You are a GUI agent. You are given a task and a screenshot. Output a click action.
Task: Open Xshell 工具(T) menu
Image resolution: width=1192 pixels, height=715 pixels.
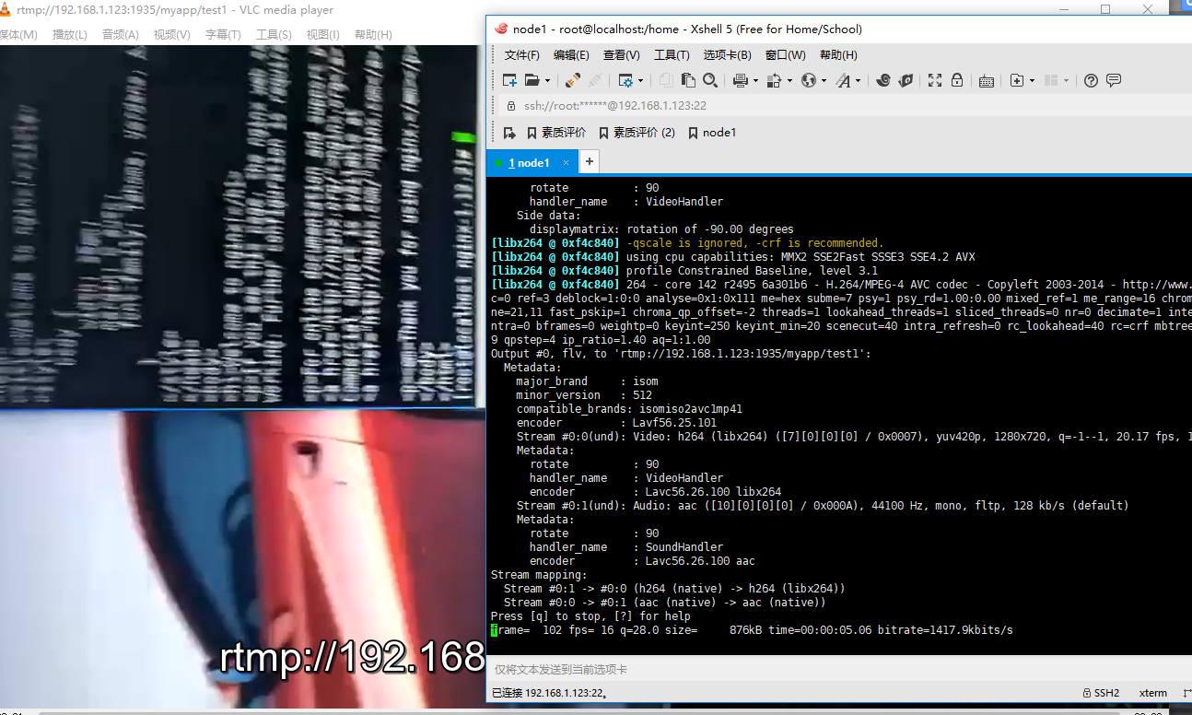point(672,55)
